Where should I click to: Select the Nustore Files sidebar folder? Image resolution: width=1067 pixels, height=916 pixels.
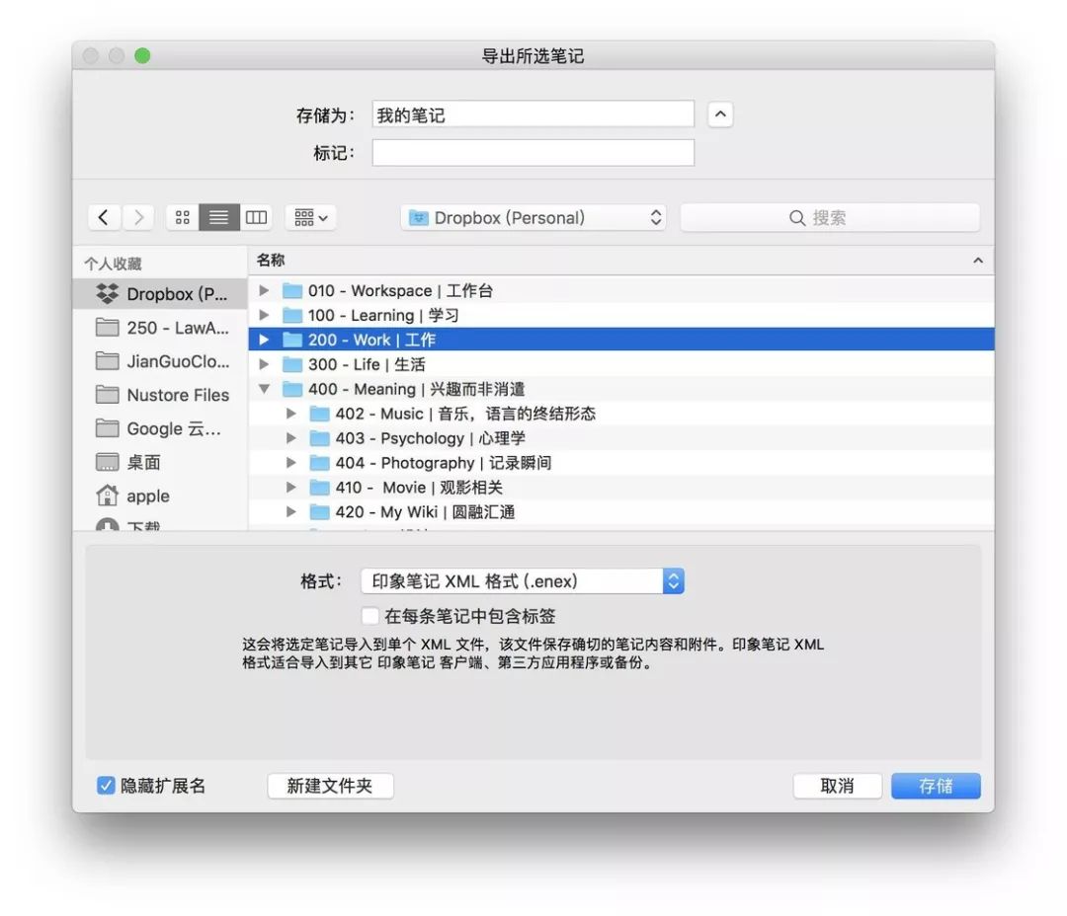(161, 395)
